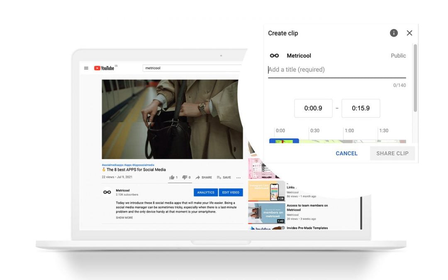
Task: Click the YouTube logo
Action: [x=104, y=68]
